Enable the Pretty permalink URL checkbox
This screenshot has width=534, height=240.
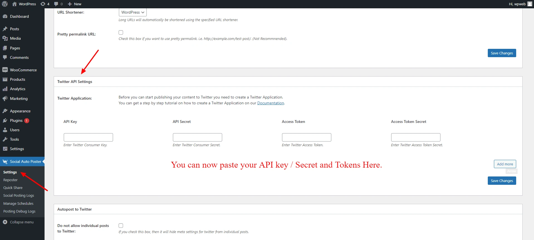121,32
